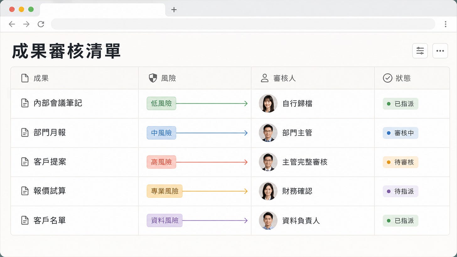Click the green maximize window button

click(x=31, y=9)
